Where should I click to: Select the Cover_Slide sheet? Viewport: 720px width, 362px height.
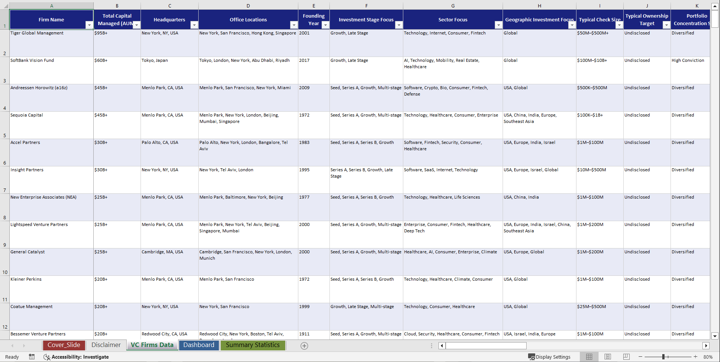64,345
